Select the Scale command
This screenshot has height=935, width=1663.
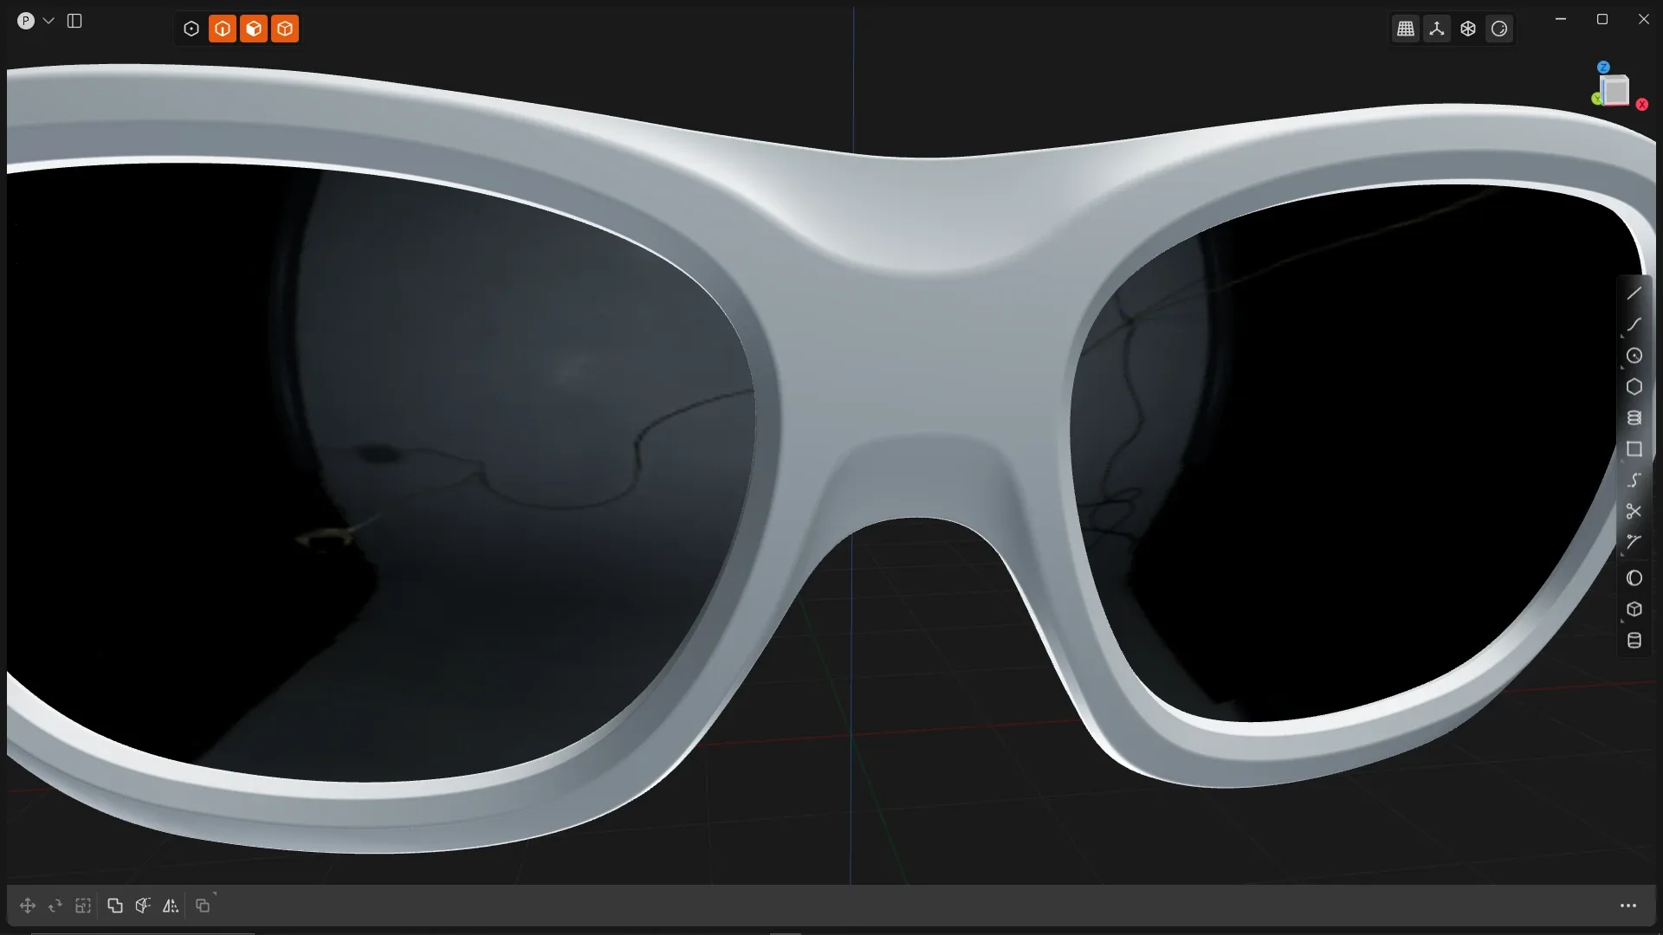[x=83, y=906]
